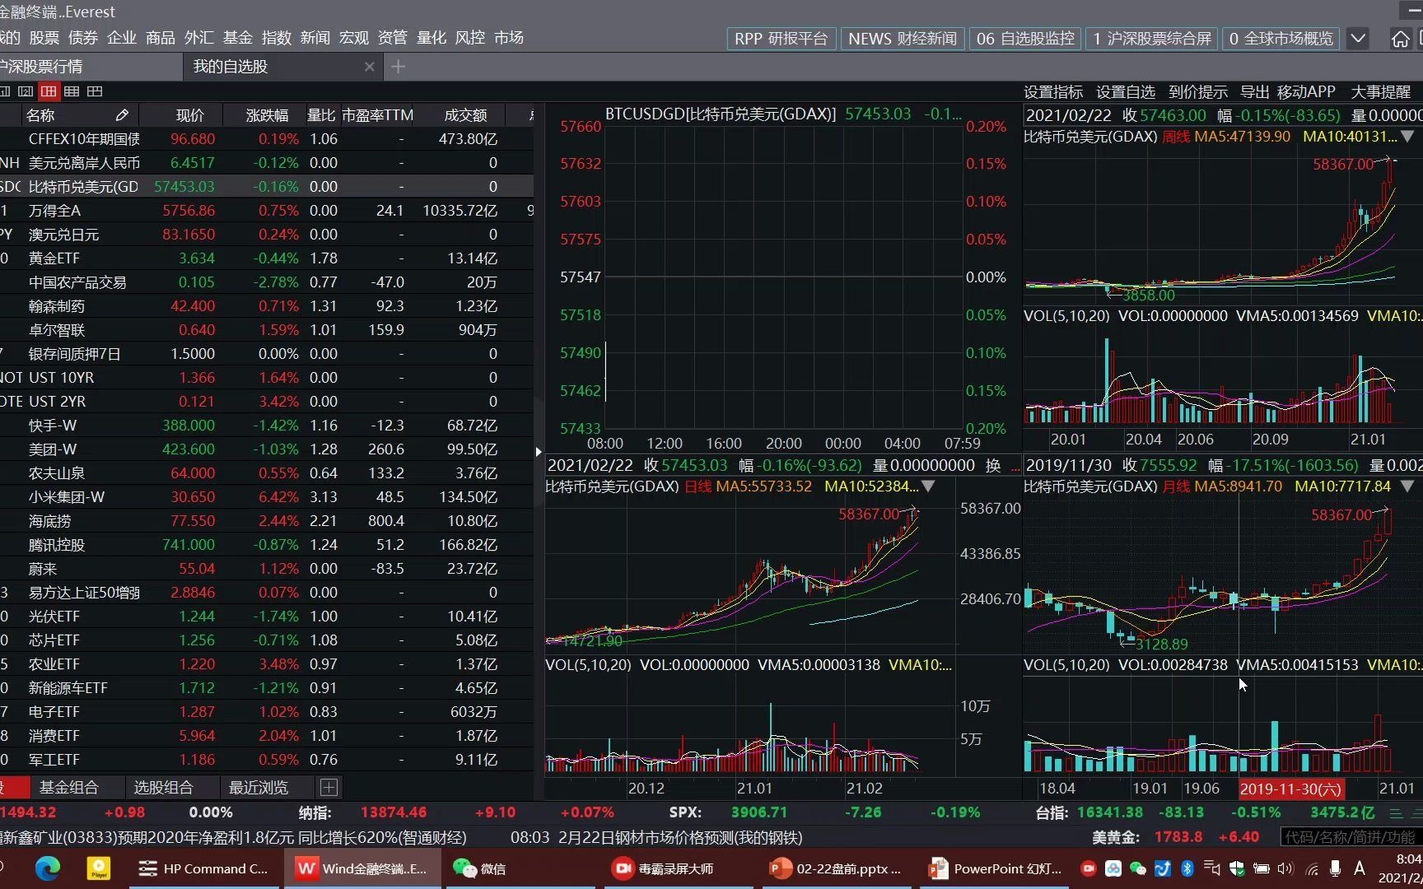Sort by 市盈率TTM column header
This screenshot has height=889, width=1423.
[377, 115]
